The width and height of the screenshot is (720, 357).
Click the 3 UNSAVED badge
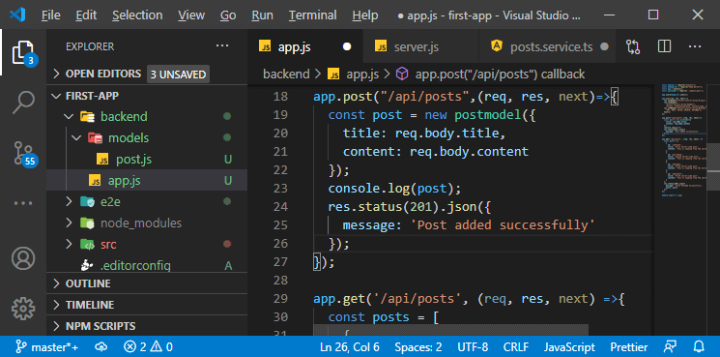178,74
